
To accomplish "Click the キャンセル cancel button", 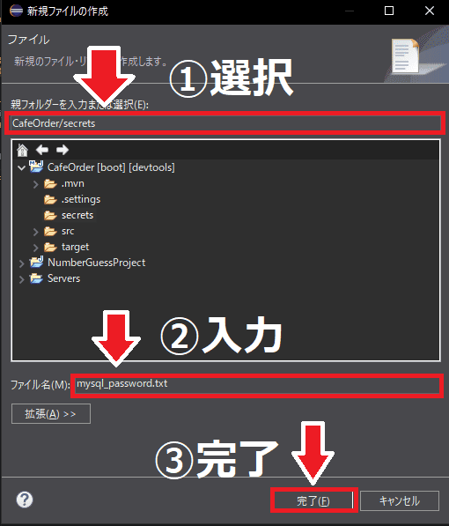I will coord(400,500).
